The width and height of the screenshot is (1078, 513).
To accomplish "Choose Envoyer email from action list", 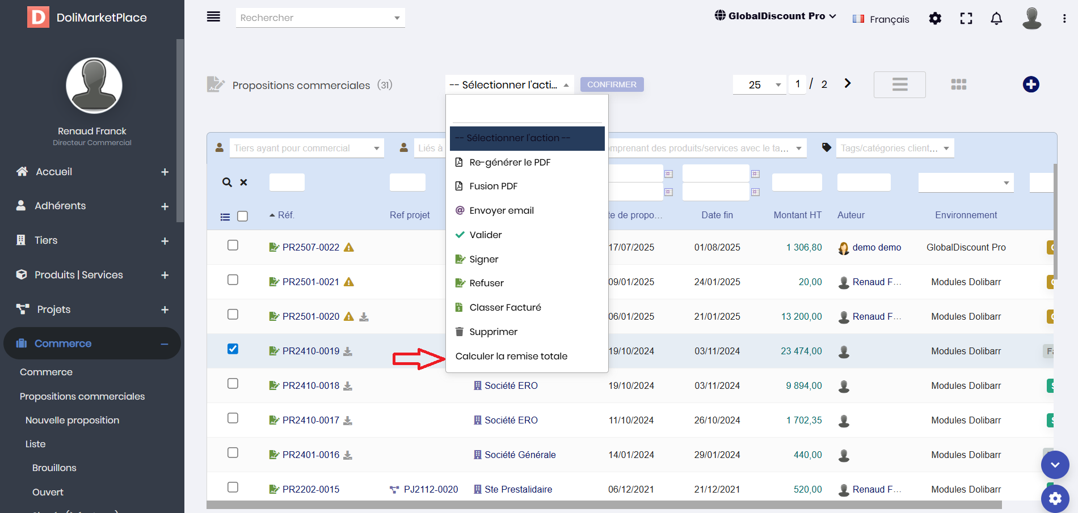I will (x=502, y=211).
